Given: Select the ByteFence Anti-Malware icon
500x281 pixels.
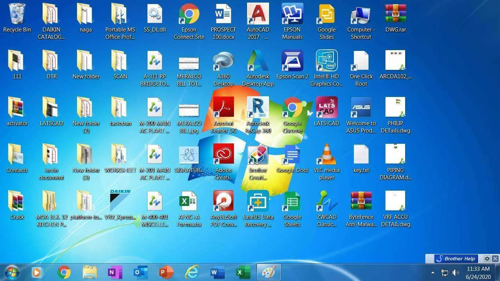Looking at the screenshot, I should (x=361, y=209).
